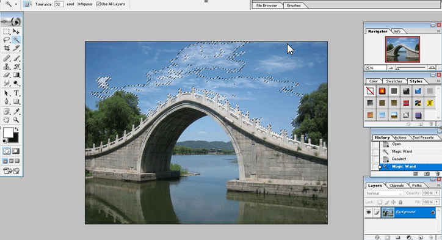Apply the Default Style (None) swatch
The height and width of the screenshot is (240, 442).
[370, 91]
